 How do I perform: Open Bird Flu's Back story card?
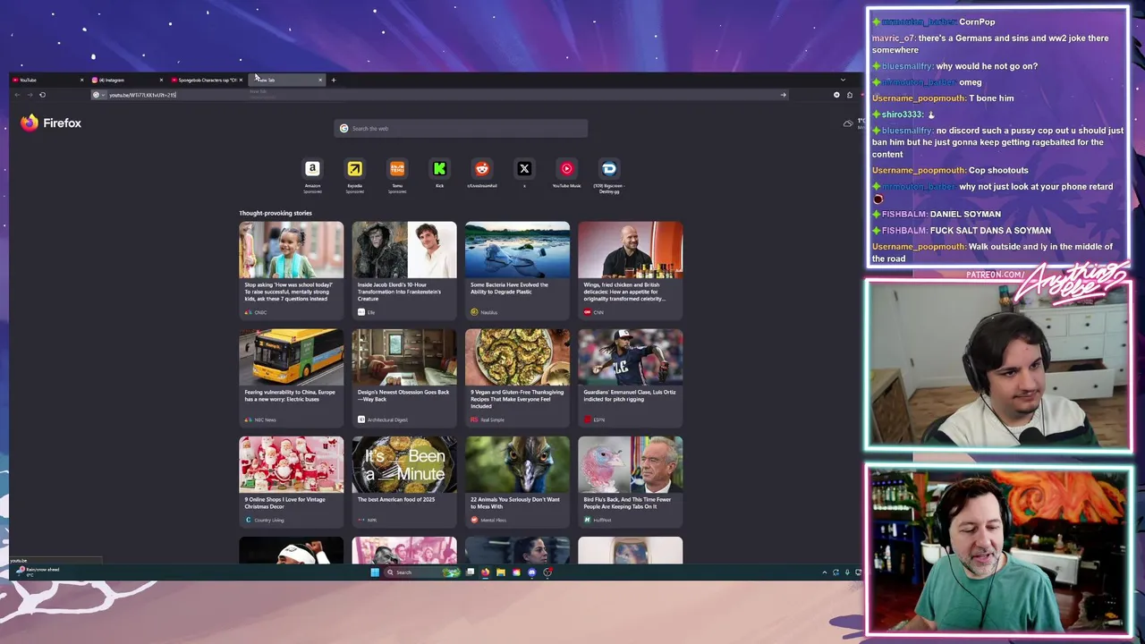(630, 480)
